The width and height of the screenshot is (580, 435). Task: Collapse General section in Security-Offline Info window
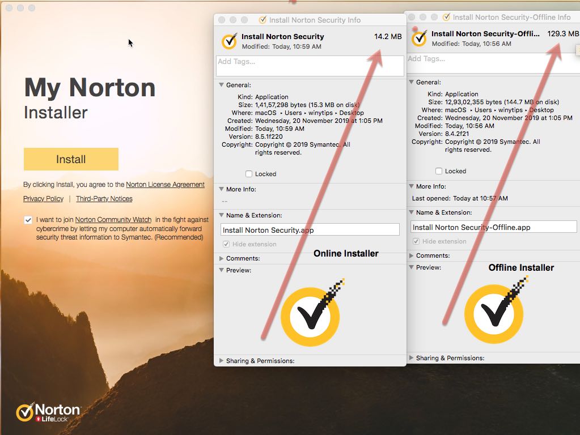411,82
